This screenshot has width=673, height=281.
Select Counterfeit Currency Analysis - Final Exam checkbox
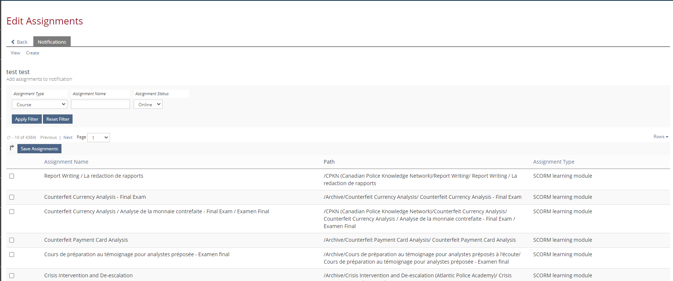pyautogui.click(x=12, y=197)
